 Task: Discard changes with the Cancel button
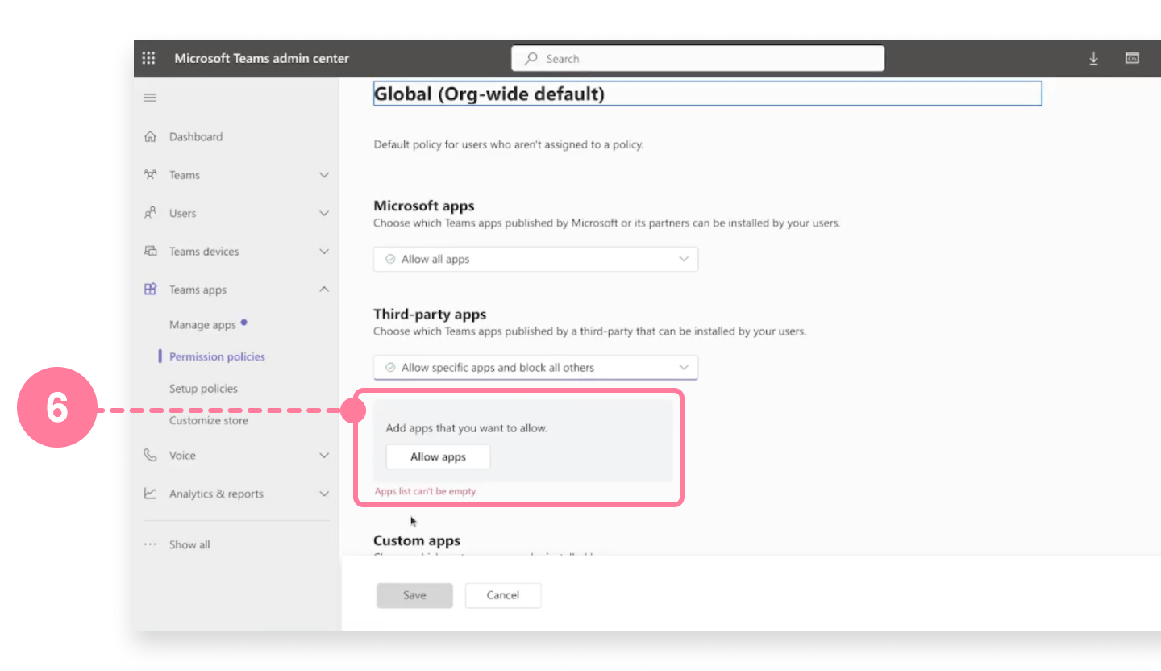(x=502, y=595)
